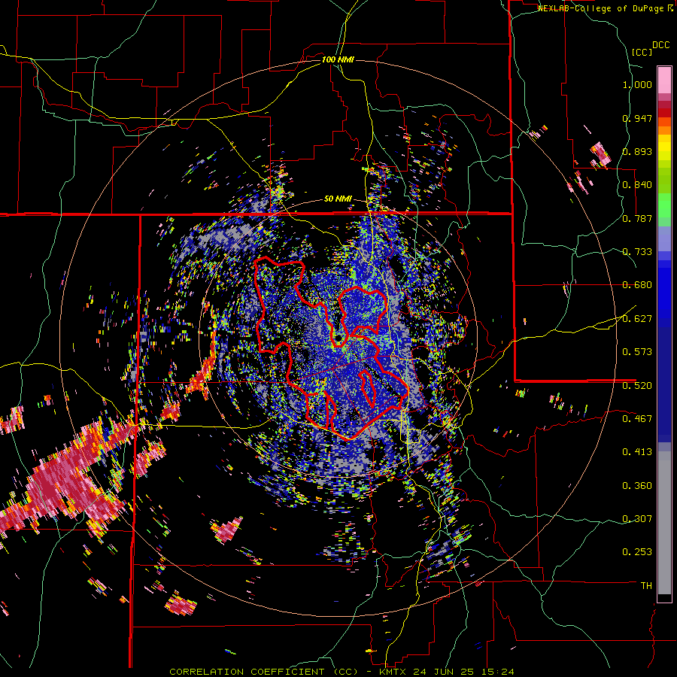Click the pink top segment of the color bar
677x677 pixels.
664,80
